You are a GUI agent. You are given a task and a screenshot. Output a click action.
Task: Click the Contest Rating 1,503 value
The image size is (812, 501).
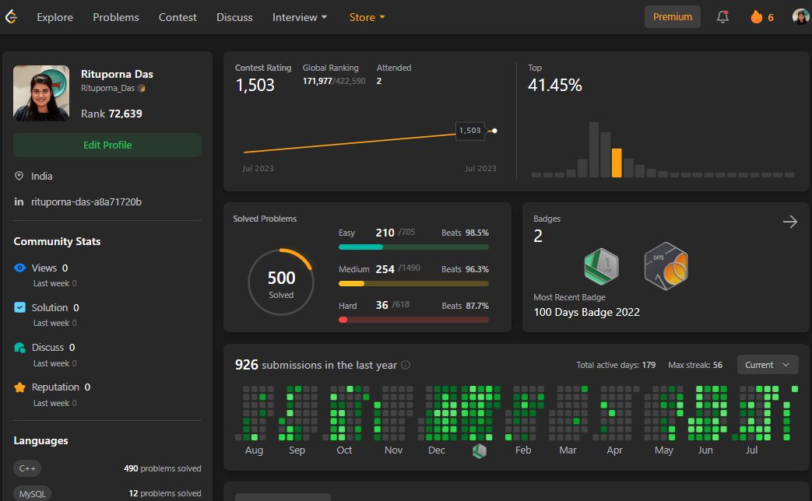[255, 85]
